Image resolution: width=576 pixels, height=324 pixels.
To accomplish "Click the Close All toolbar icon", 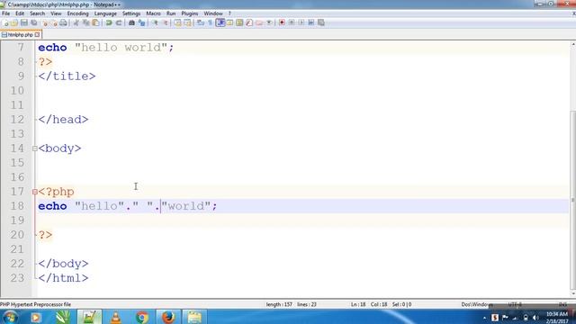I will pos(54,22).
